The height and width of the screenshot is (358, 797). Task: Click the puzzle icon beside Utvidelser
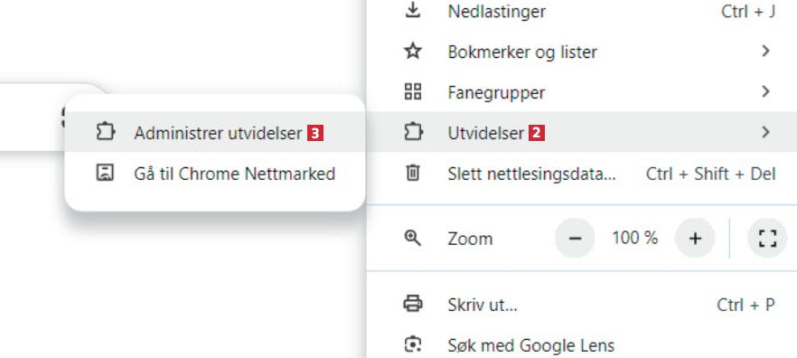point(413,133)
